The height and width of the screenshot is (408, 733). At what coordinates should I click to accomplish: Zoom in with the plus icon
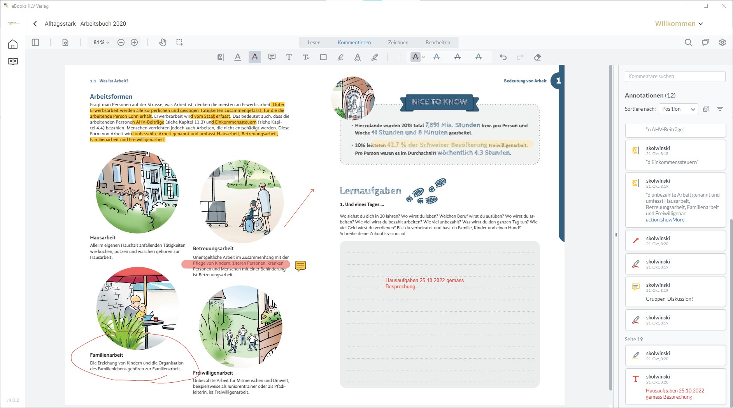click(x=134, y=42)
